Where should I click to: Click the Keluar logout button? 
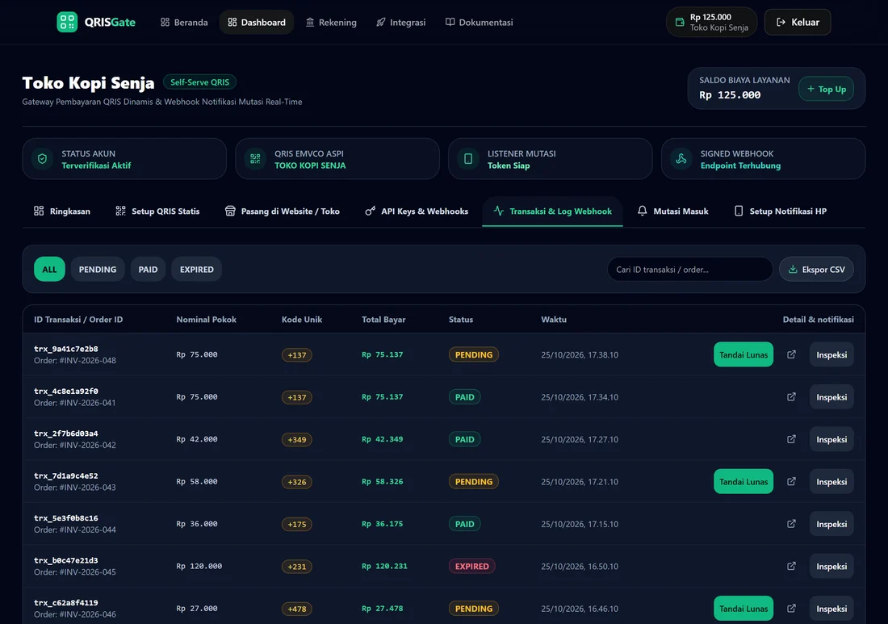click(x=798, y=22)
